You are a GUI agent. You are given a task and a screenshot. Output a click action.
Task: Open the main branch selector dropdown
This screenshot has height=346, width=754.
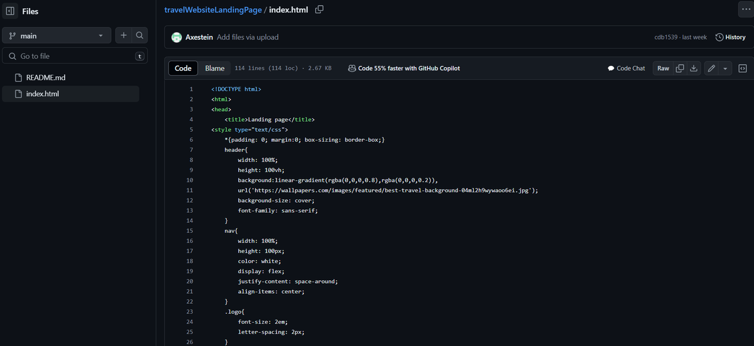click(x=57, y=36)
